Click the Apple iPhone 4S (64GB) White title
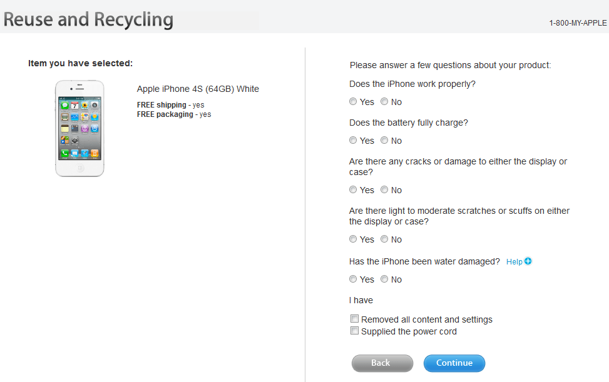The height and width of the screenshot is (382, 609). coord(198,89)
